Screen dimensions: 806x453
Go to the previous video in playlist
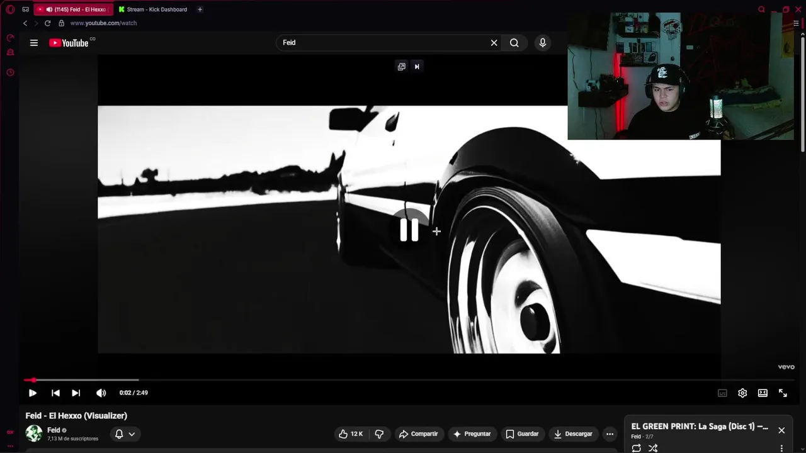point(55,393)
